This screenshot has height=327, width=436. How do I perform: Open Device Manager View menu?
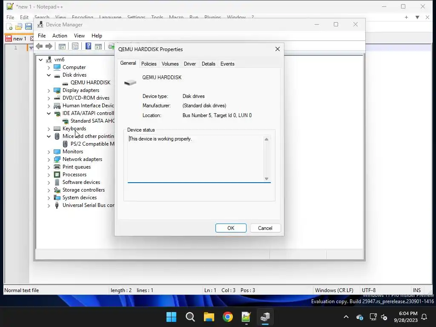pos(79,36)
